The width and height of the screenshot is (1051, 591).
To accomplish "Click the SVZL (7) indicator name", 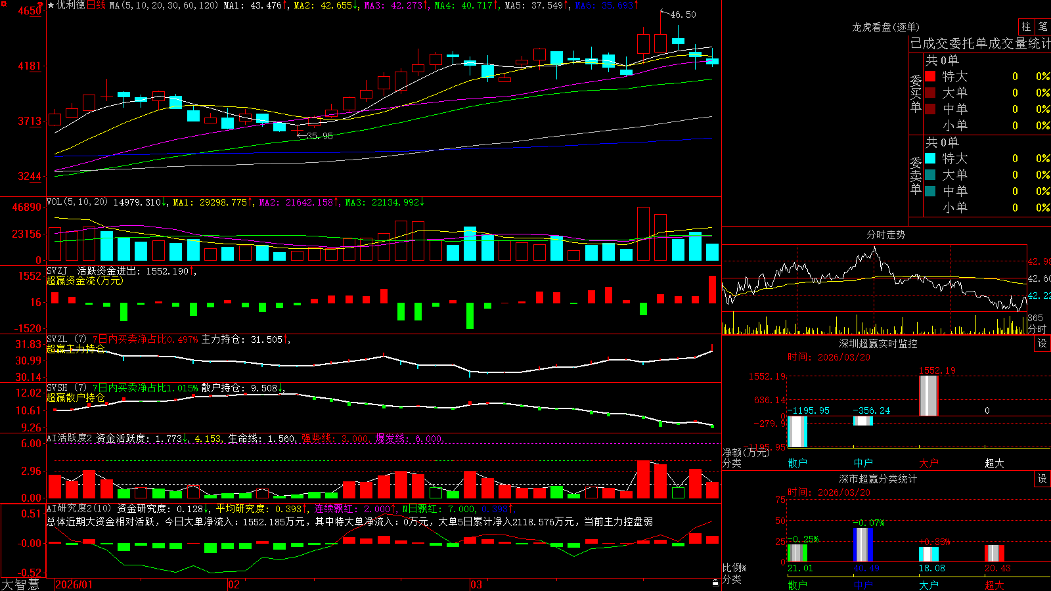I will click(67, 339).
